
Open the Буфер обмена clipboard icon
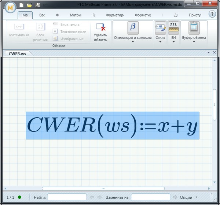pyautogui.click(x=194, y=28)
